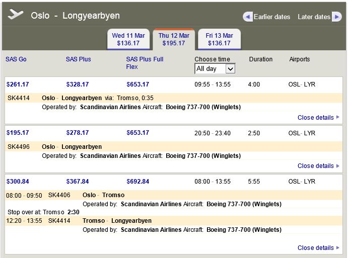Image resolution: width=349 pixels, height=258 pixels.
Task: Select the $692.84 Full Flex fare
Action: tap(138, 182)
